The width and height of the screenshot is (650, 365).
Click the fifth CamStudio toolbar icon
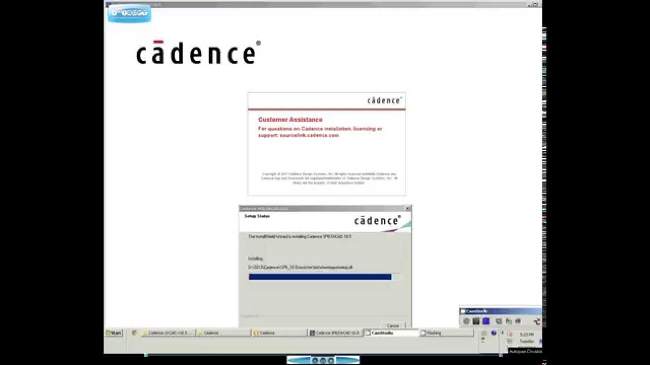point(508,321)
